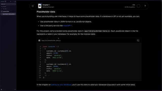
Task: Click the amount value 20348
Action: click(x=55, y=66)
